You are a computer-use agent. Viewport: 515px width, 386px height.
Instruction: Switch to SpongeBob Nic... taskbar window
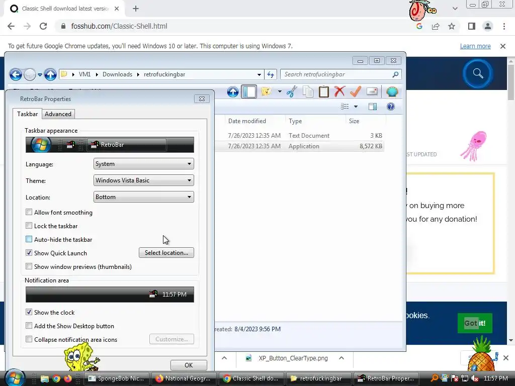point(117,378)
